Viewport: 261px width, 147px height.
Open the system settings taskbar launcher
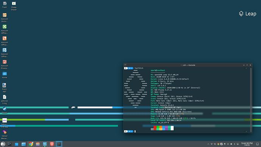tap(9, 144)
